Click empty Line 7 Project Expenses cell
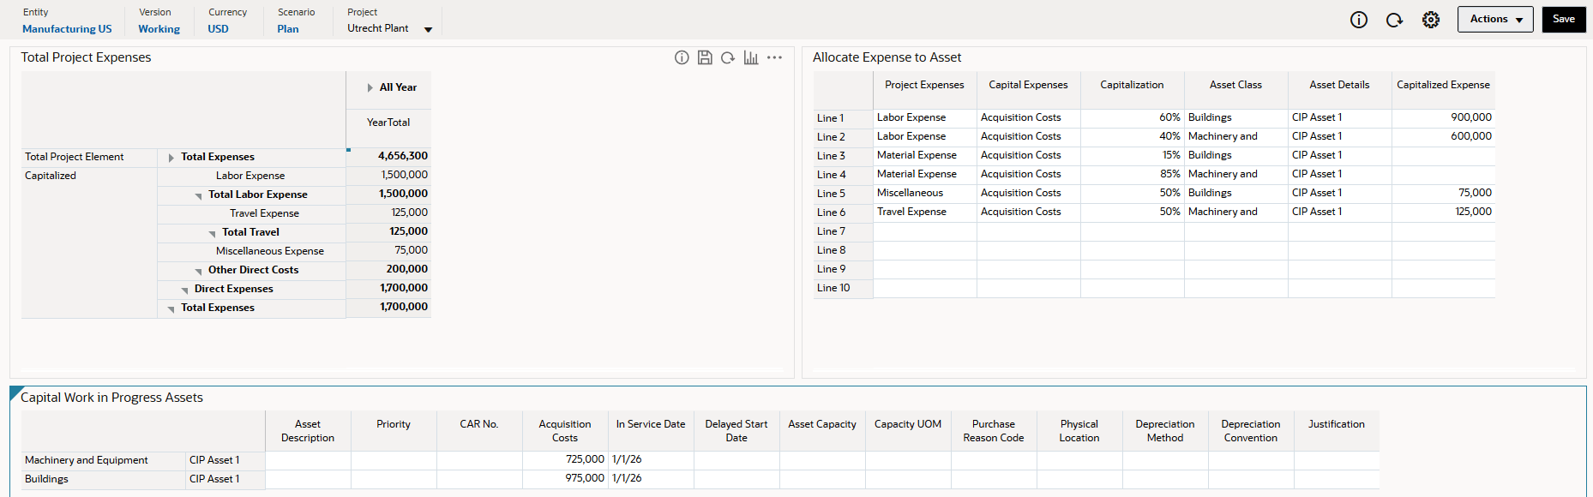 pyautogui.click(x=925, y=231)
